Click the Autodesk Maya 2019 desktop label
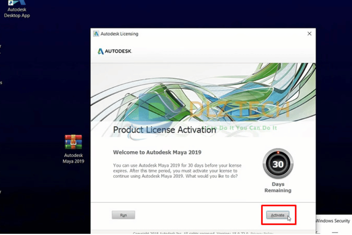Image resolution: width=352 pixels, height=235 pixels. [74, 158]
